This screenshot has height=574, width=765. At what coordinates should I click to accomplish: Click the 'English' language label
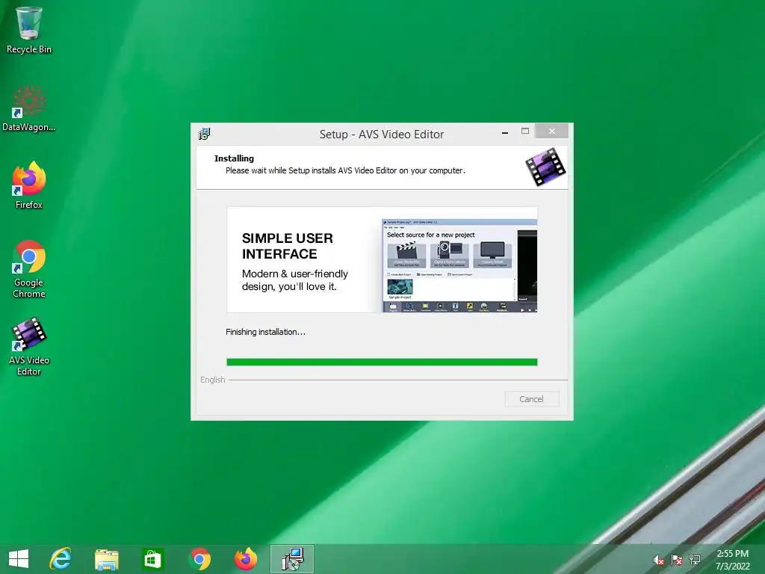(x=213, y=380)
